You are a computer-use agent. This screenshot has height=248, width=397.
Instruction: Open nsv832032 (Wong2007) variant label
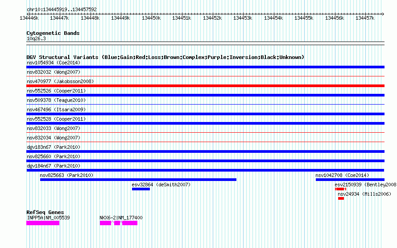[x=54, y=72]
